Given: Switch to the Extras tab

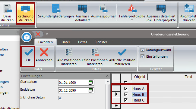Looking at the screenshot, I should tap(83, 42).
